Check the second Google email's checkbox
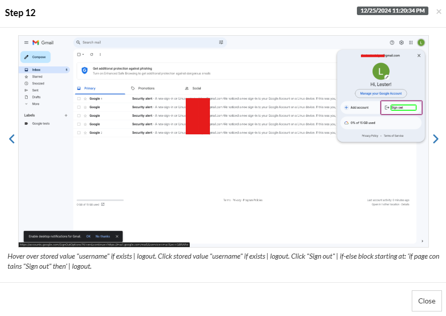The image size is (446, 316). pos(79,107)
